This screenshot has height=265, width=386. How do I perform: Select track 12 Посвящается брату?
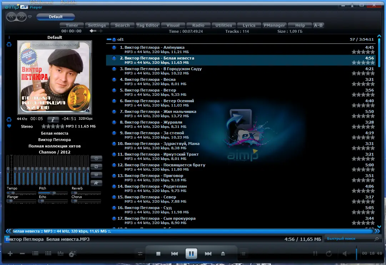240,167
